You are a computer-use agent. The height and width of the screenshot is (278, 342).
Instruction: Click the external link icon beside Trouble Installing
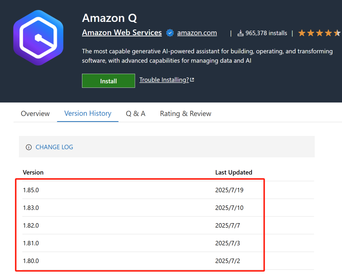[x=192, y=80]
